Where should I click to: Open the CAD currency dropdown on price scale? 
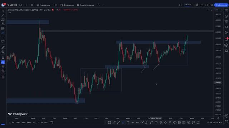click(x=218, y=10)
